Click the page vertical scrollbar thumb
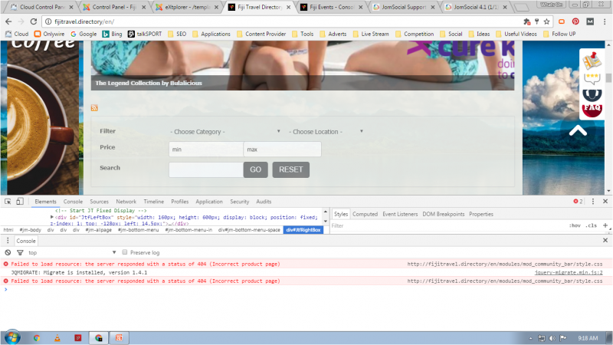 pyautogui.click(x=608, y=77)
